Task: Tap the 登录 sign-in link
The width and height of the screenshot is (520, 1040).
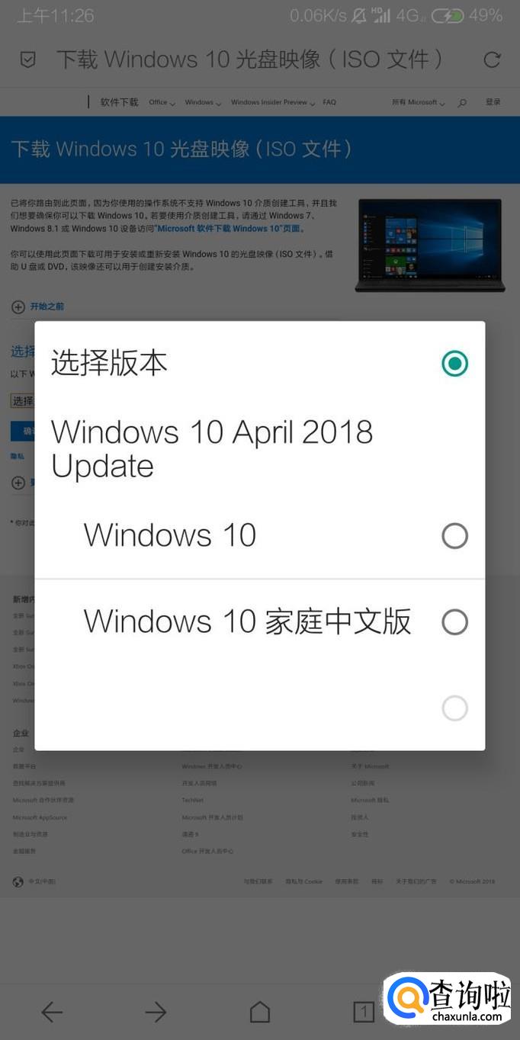Action: point(493,102)
